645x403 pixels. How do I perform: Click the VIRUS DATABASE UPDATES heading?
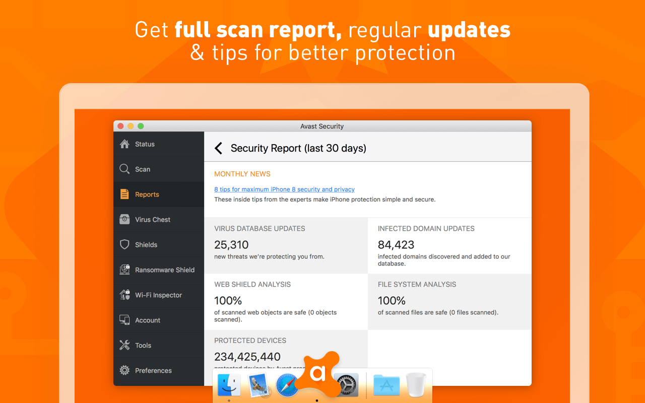click(260, 228)
